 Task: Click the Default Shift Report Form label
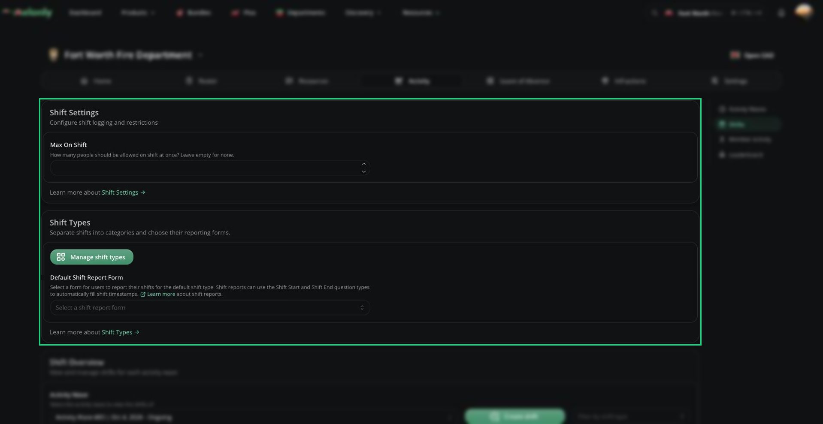(86, 277)
